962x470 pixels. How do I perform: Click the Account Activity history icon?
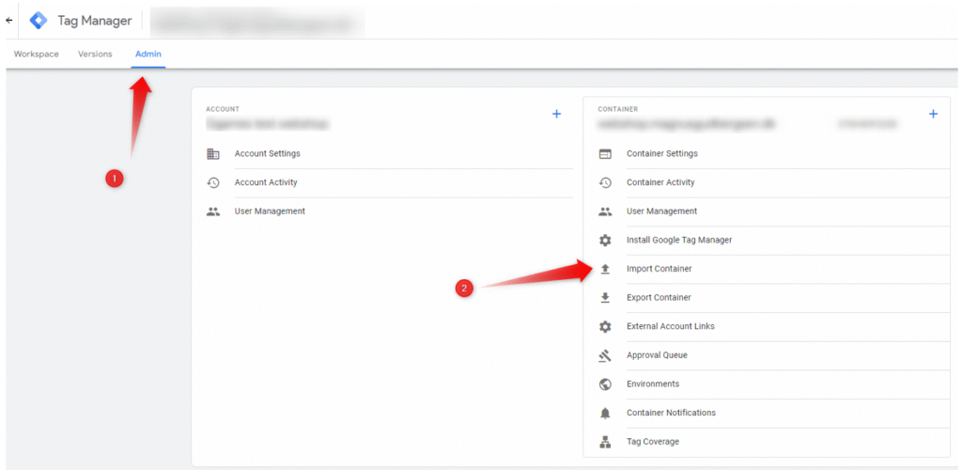(213, 182)
